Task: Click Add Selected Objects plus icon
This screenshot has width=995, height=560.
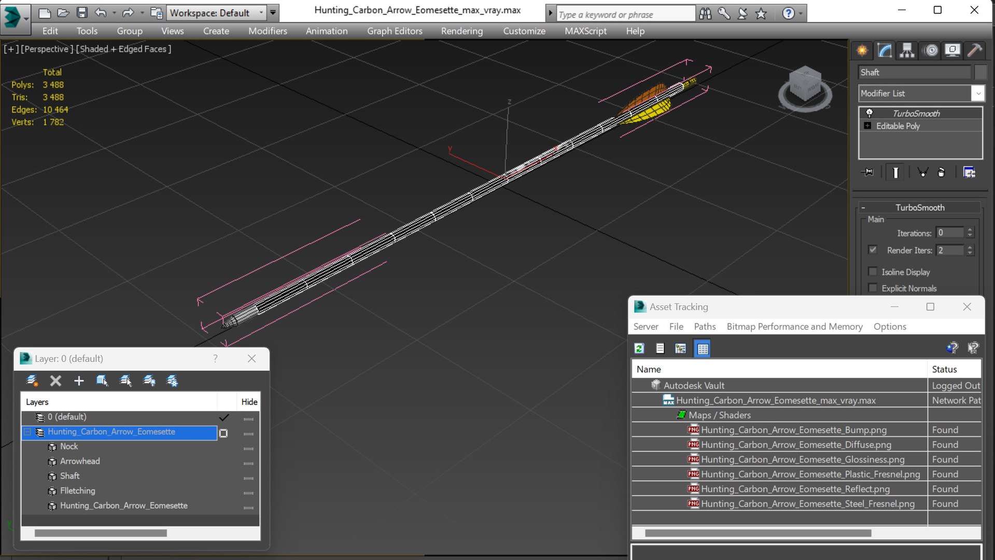Action: [x=79, y=381]
